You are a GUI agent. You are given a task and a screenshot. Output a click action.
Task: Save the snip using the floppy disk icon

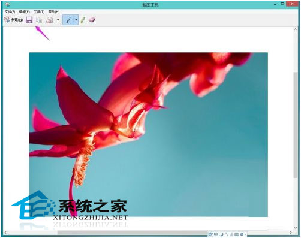pyautogui.click(x=29, y=20)
